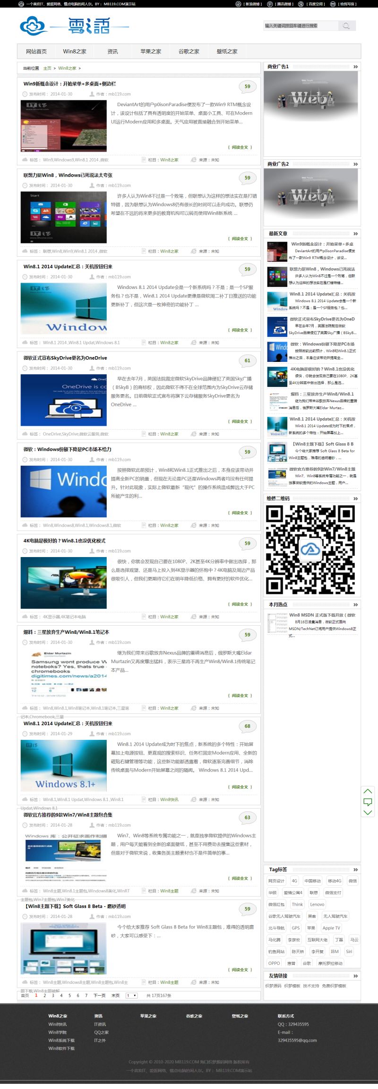Open 本月热点 article Win8 MSDN 正式版
This screenshot has width=378, height=1089.
(322, 615)
